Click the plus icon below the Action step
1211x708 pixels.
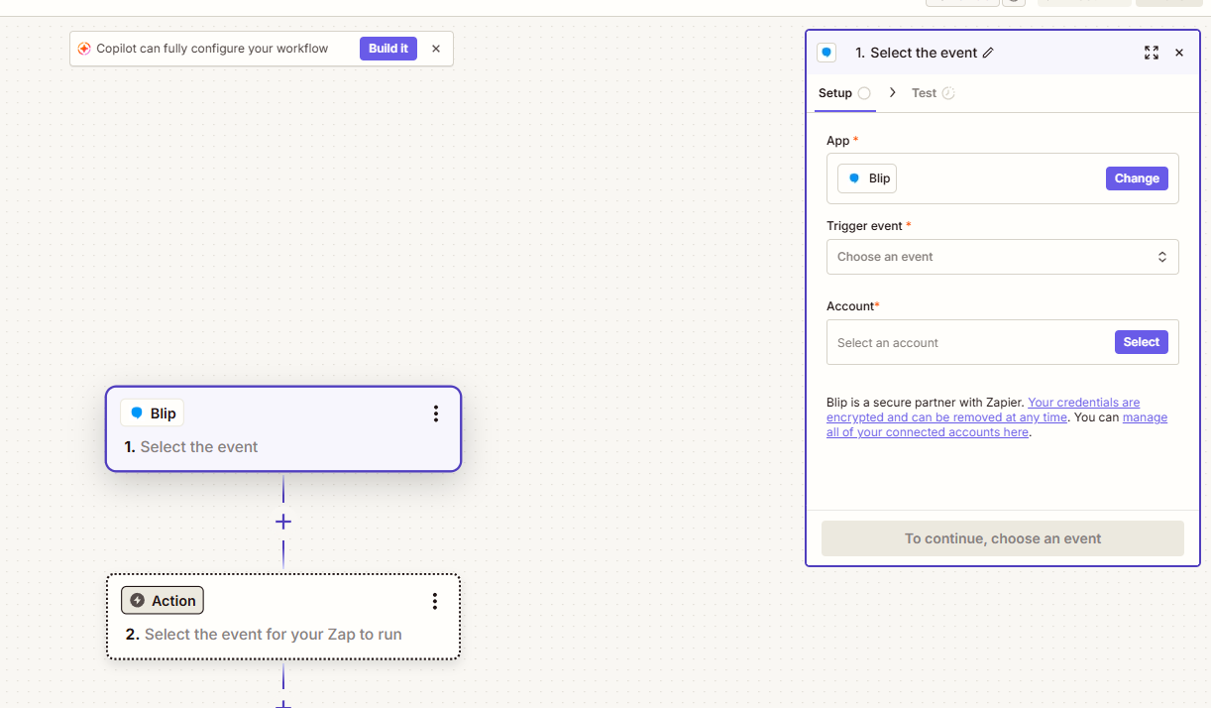tap(283, 703)
